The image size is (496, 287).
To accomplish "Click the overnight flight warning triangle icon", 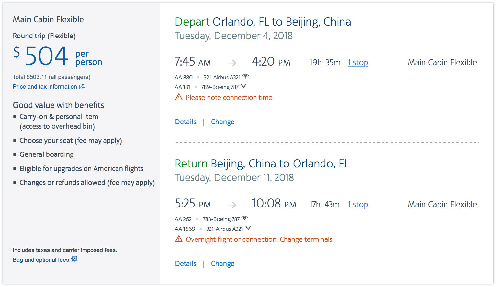I will [x=179, y=239].
